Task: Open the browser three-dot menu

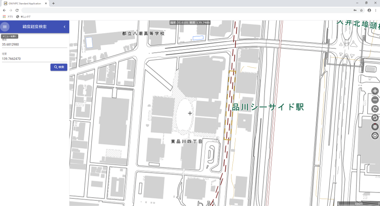Action: click(x=376, y=10)
